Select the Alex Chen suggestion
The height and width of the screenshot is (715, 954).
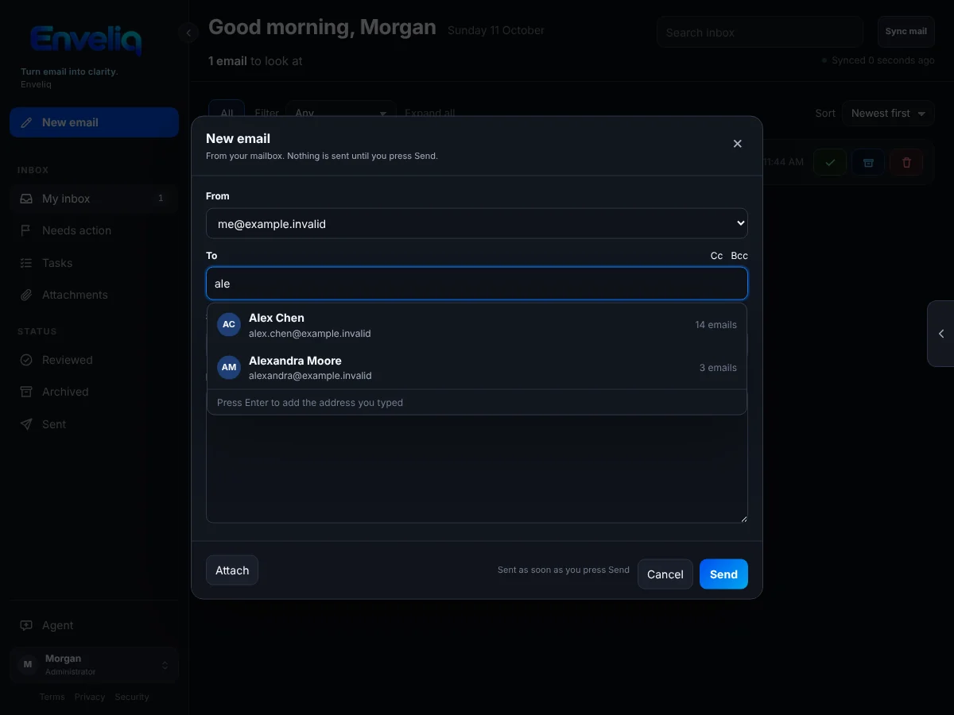point(477,325)
